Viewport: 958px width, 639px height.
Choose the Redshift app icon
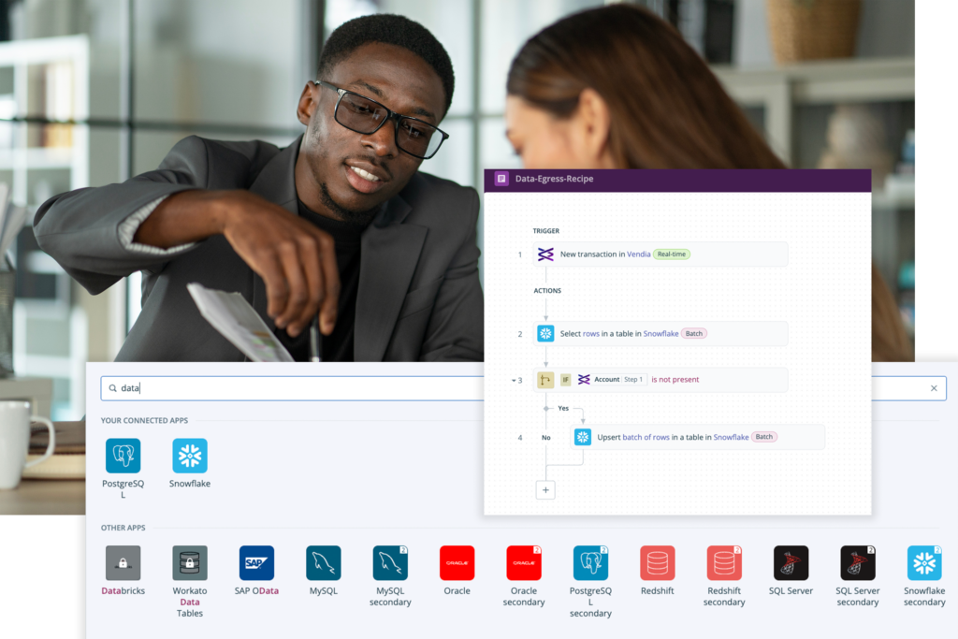pyautogui.click(x=658, y=562)
